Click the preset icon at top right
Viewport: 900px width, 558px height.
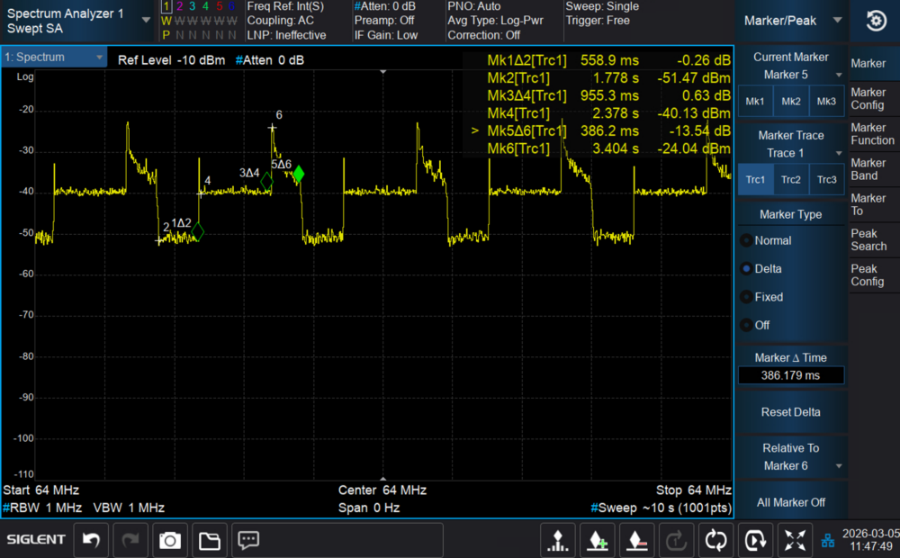click(x=874, y=21)
